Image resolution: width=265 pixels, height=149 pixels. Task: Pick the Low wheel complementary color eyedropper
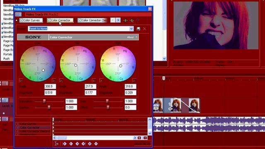(x=21, y=81)
